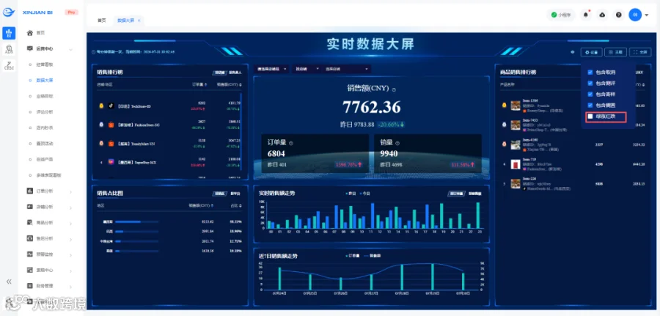Close the 数据大屏 tab

click(139, 21)
